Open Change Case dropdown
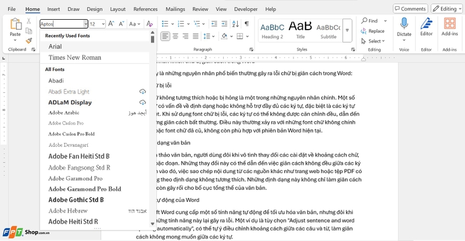 pos(135,24)
